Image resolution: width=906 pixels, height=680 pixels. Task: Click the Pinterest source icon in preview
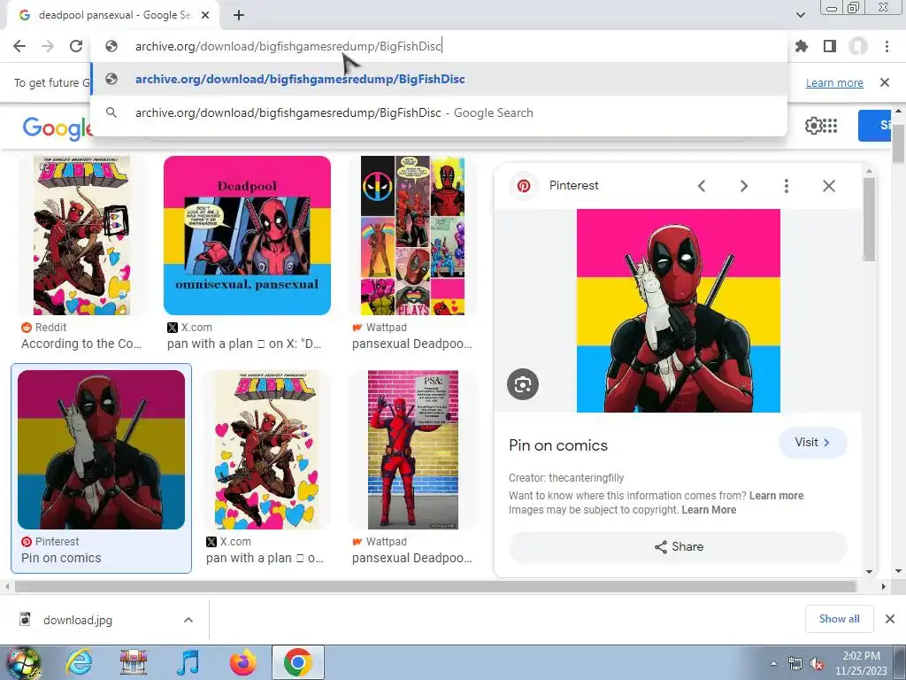524,186
